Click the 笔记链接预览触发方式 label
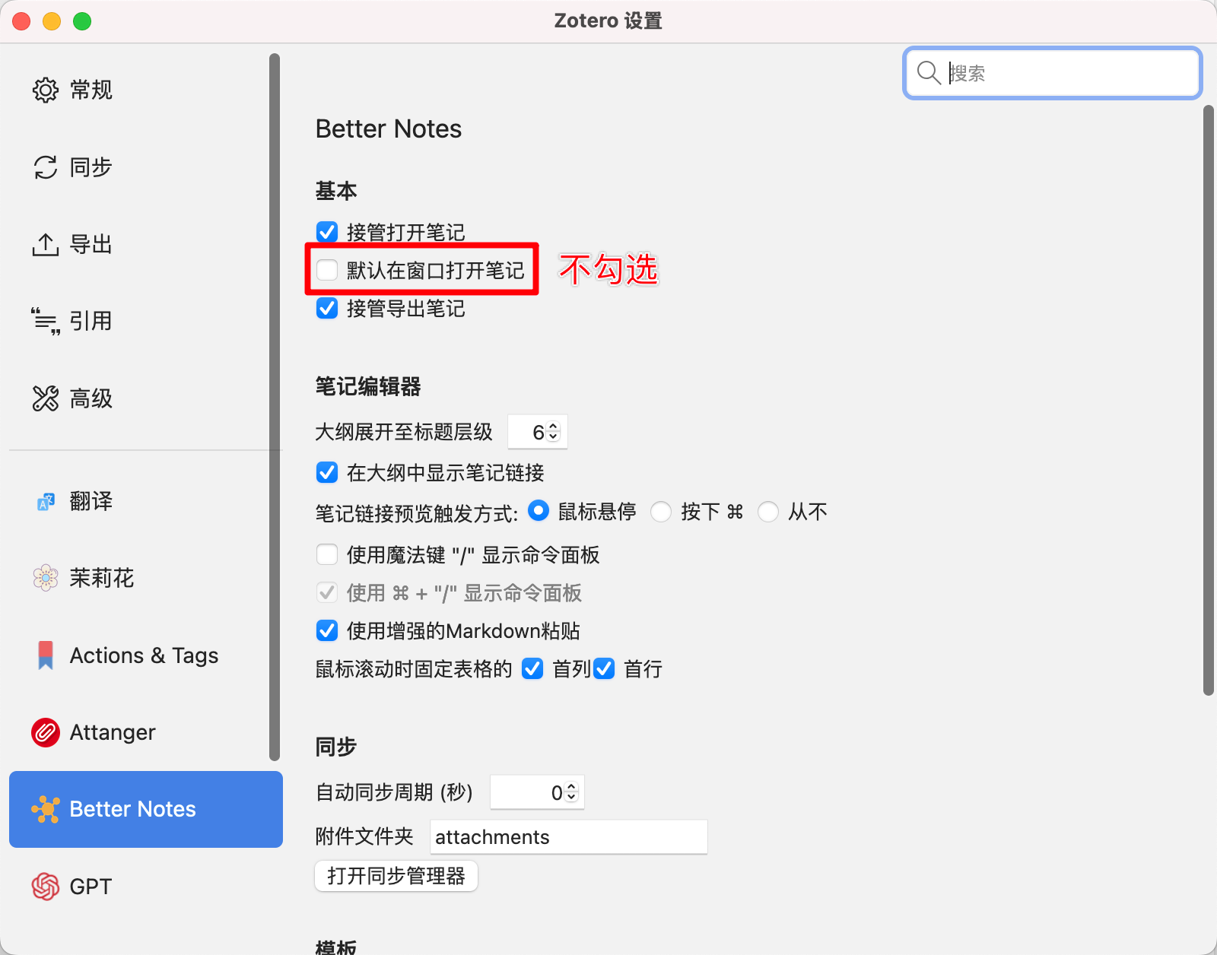The image size is (1217, 955). (x=417, y=513)
